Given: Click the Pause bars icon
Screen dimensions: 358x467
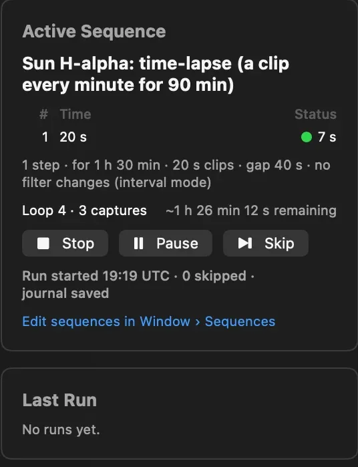Looking at the screenshot, I should 138,243.
